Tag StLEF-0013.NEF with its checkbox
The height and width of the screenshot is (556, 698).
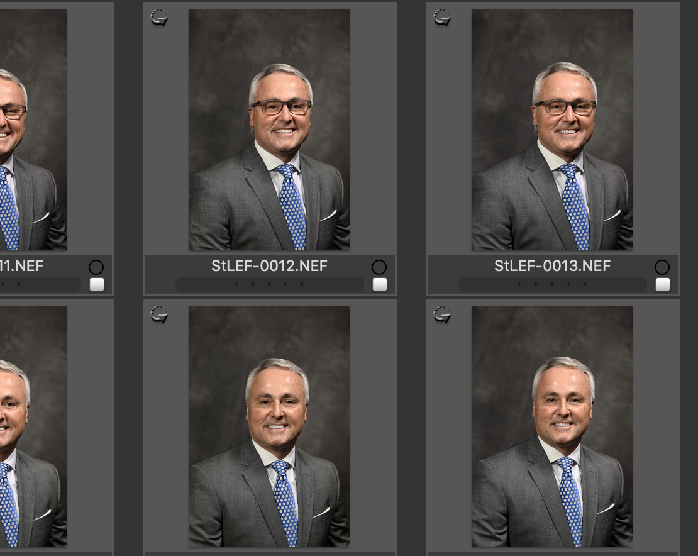663,284
